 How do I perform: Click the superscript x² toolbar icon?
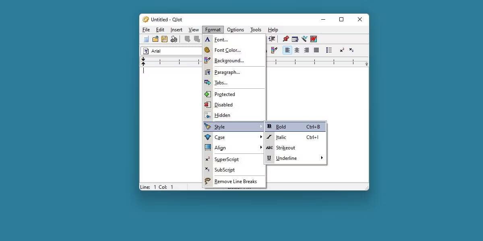click(x=342, y=50)
